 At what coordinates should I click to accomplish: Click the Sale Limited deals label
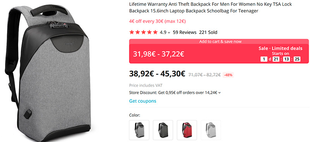pyautogui.click(x=280, y=49)
